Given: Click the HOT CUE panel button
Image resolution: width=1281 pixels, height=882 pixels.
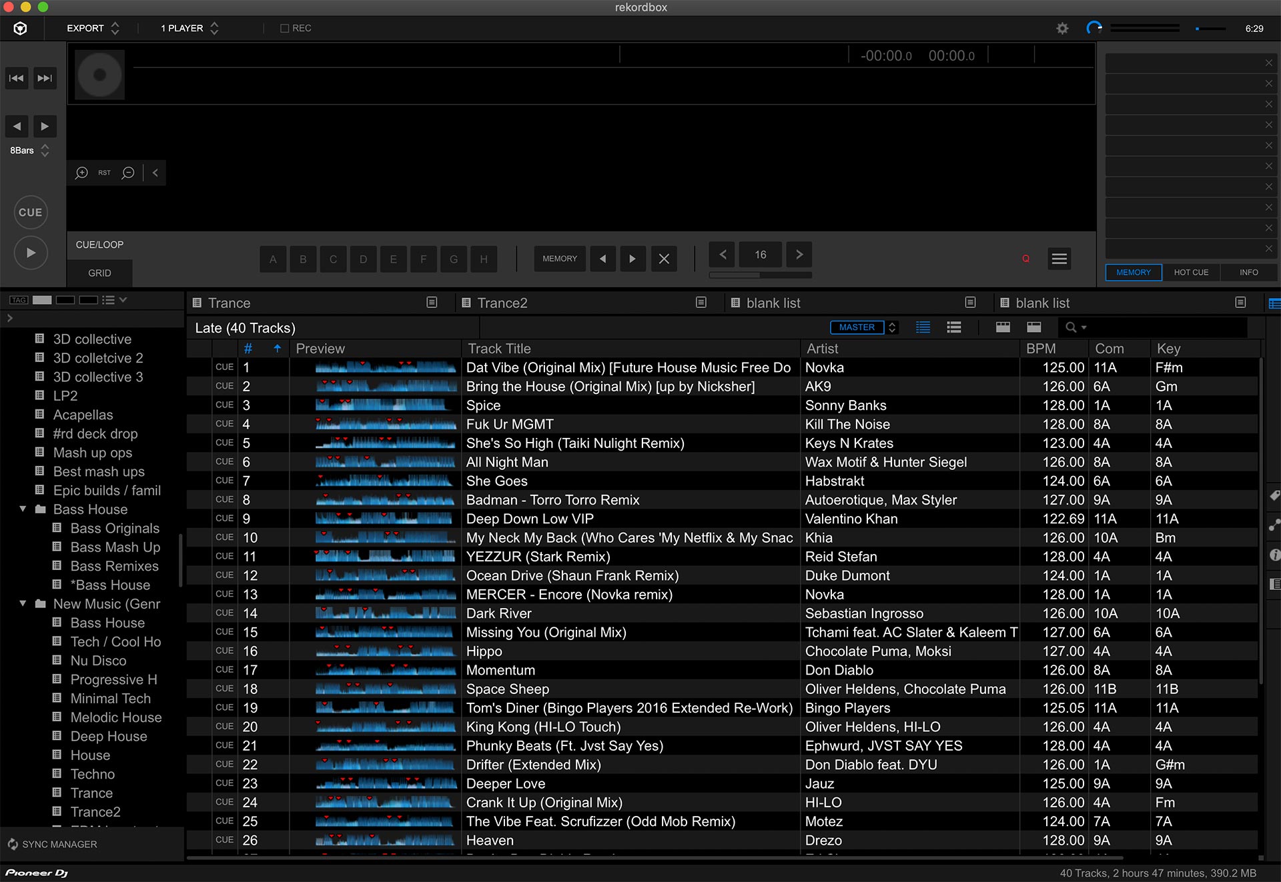Looking at the screenshot, I should 1190,272.
